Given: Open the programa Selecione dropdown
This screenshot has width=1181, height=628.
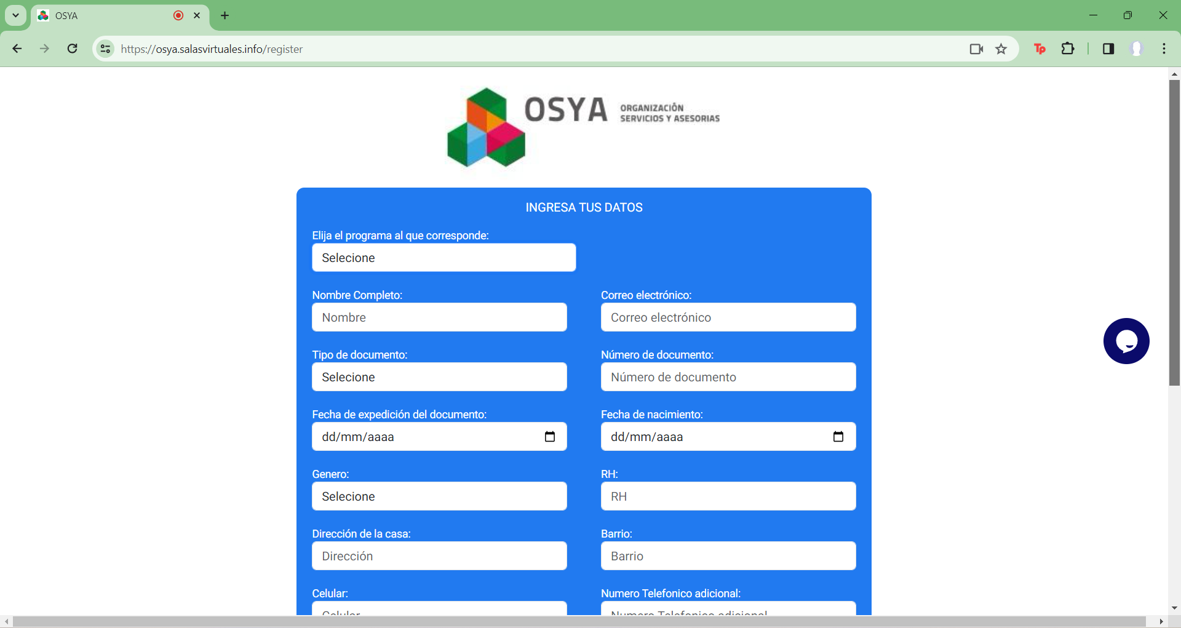Looking at the screenshot, I should [x=444, y=258].
